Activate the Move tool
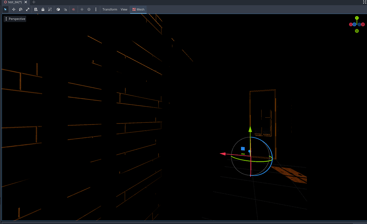This screenshot has width=367, height=224. [14, 9]
